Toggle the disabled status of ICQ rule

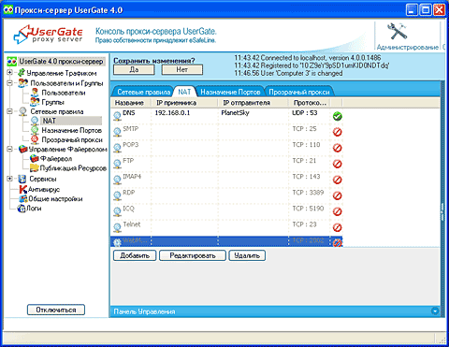pyautogui.click(x=337, y=211)
